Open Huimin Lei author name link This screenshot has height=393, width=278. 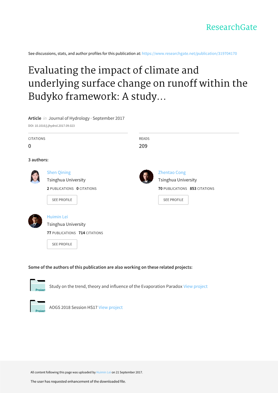pyautogui.click(x=57, y=217)
